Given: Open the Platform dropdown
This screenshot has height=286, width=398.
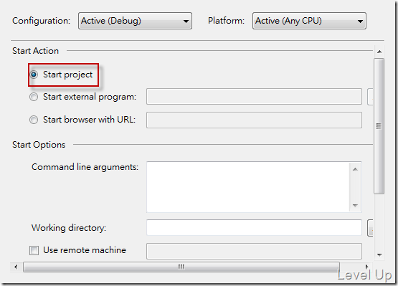Looking at the screenshot, I should point(309,21).
